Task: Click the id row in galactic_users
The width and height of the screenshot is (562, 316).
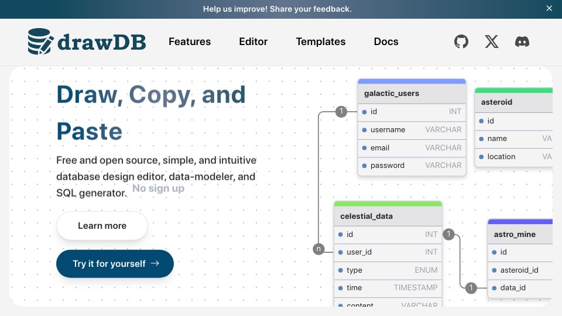Action: [412, 112]
